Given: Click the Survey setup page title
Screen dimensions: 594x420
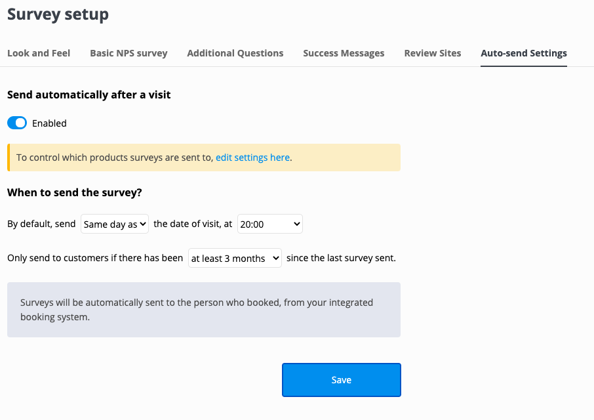Looking at the screenshot, I should tap(58, 14).
